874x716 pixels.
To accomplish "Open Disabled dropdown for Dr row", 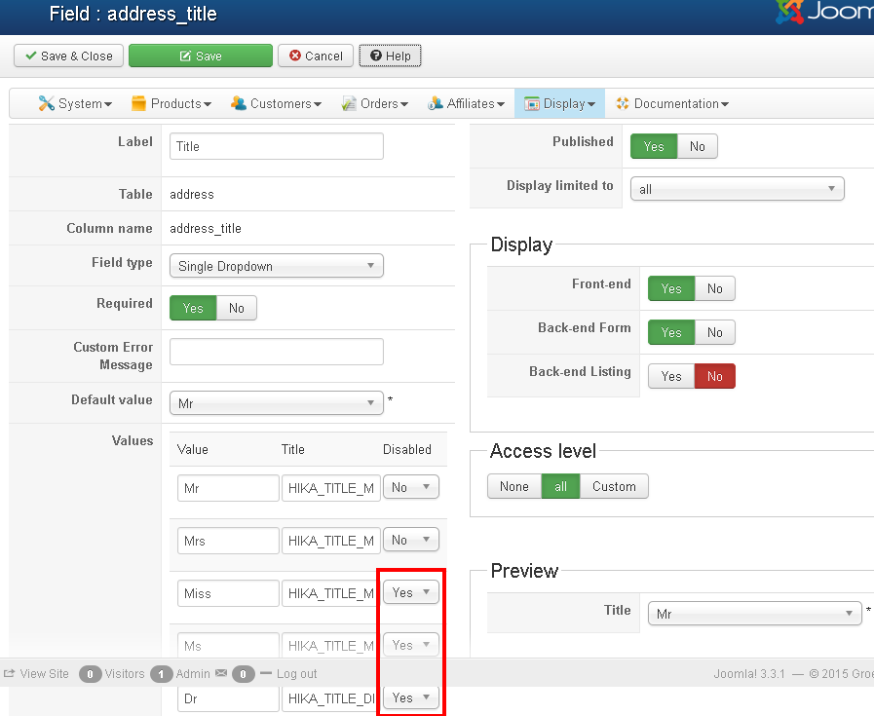I will click(411, 697).
